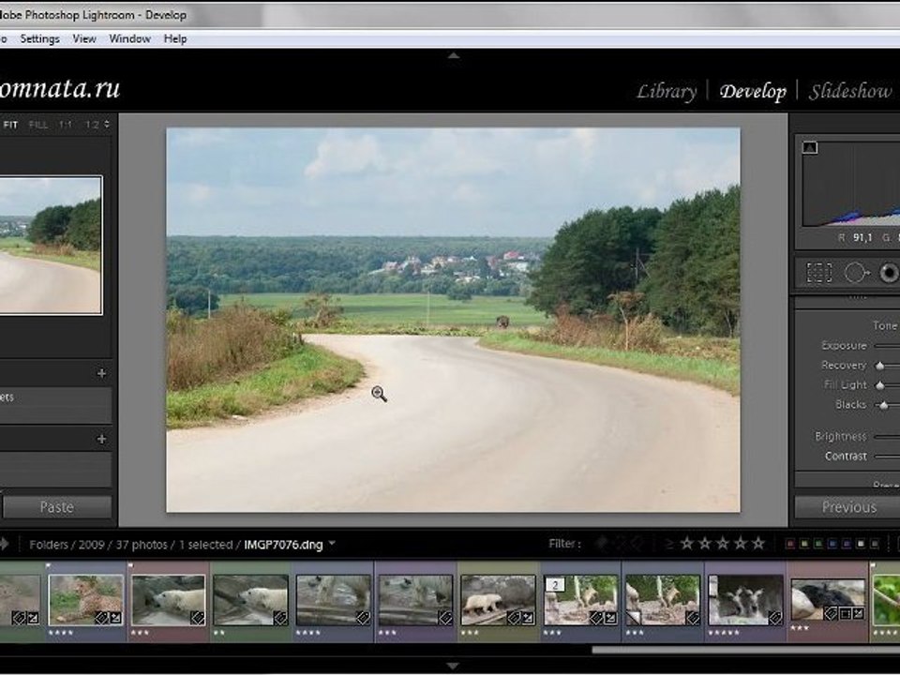Click the Recovery slider handle

pos(880,366)
